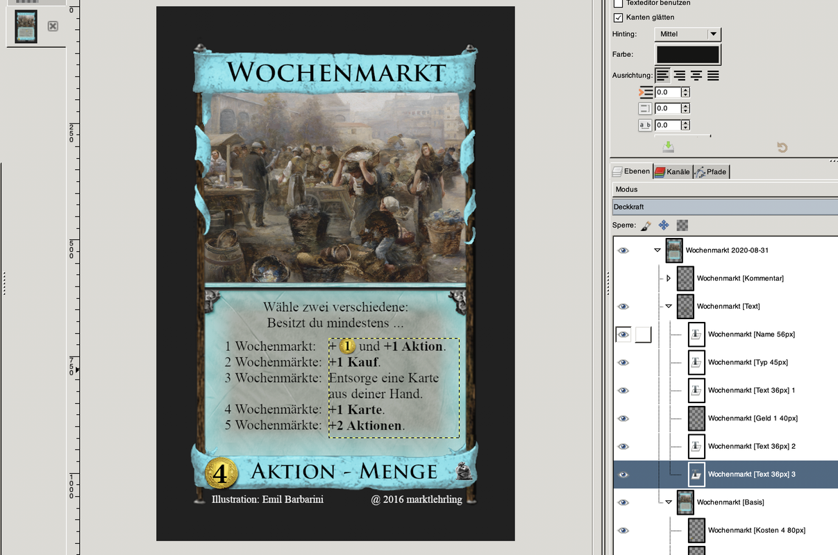Select left-aligned text justification
This screenshot has height=555, width=838.
663,75
